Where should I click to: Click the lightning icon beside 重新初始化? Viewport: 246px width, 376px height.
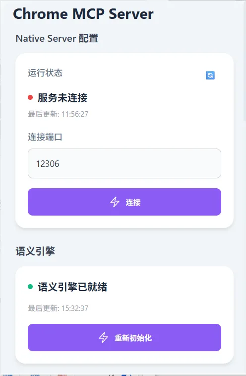[x=104, y=337]
